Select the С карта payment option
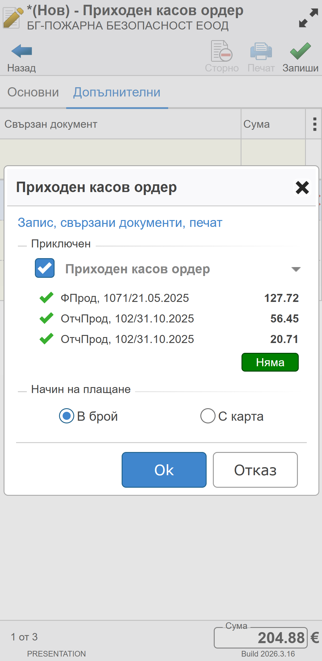Viewport: 322px width, 661px height. coord(208,416)
